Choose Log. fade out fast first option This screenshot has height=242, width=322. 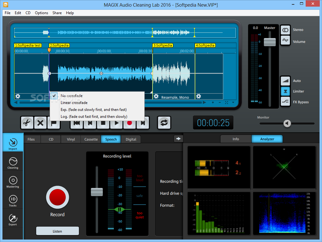(x=97, y=117)
